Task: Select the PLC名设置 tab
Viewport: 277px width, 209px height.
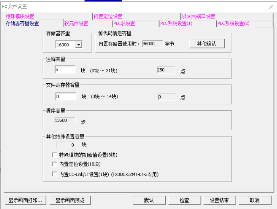Action: [x=124, y=24]
